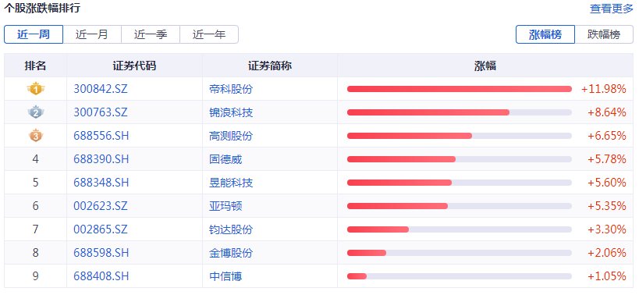
Task: Click the 钧达股份 gain progress bar
Action: click(x=460, y=229)
